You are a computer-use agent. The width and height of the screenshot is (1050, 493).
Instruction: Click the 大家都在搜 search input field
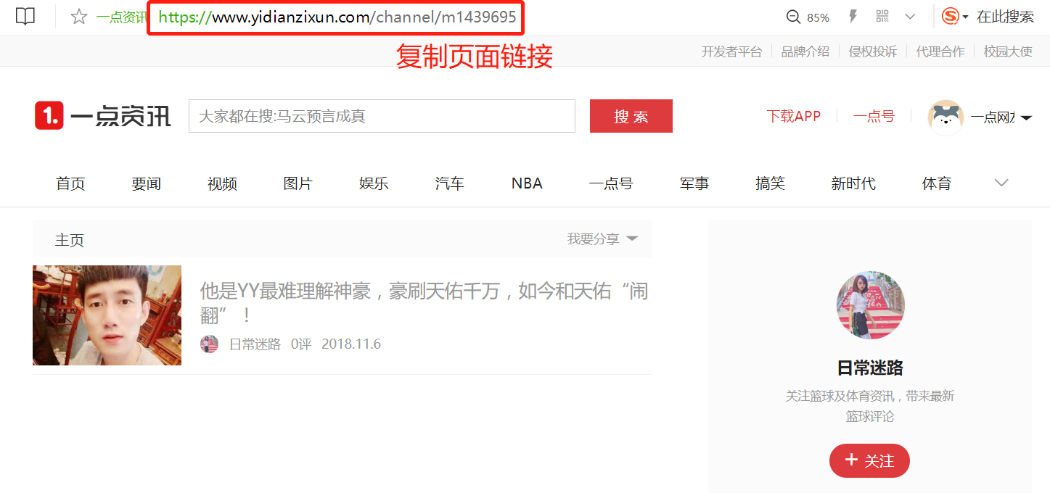coord(382,116)
